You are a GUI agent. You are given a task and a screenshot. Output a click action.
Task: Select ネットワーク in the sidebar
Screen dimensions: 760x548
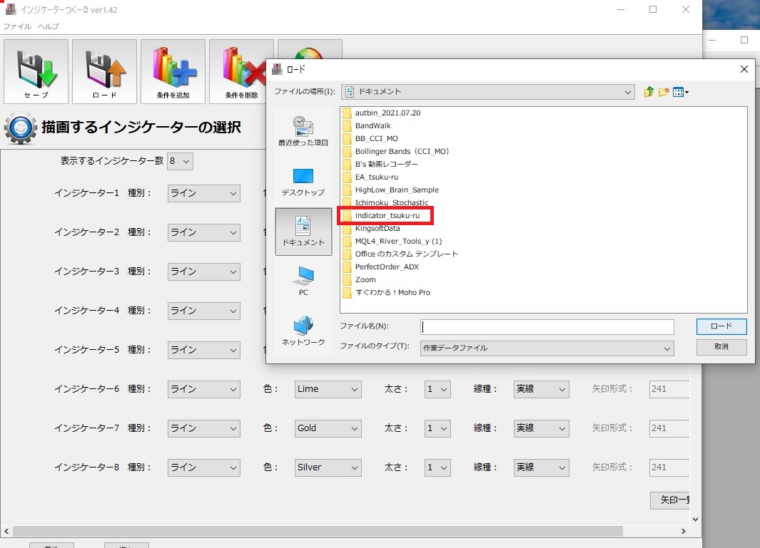coord(303,331)
